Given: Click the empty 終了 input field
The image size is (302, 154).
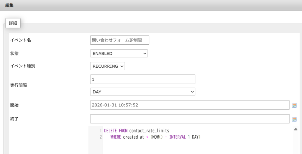Looking at the screenshot, I should (190, 119).
